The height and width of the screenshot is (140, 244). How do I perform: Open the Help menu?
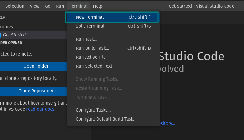click(x=98, y=6)
